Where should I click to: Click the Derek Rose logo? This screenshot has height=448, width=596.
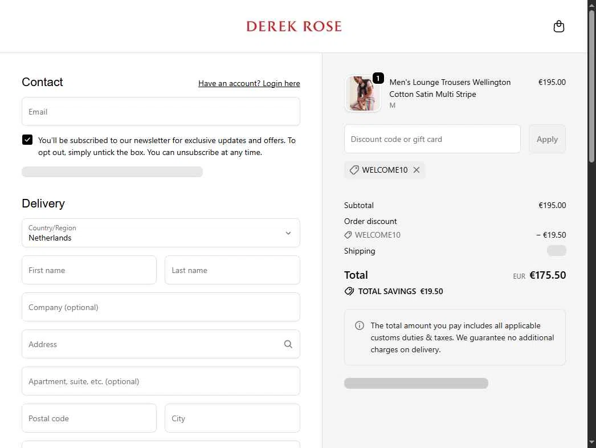click(x=294, y=26)
